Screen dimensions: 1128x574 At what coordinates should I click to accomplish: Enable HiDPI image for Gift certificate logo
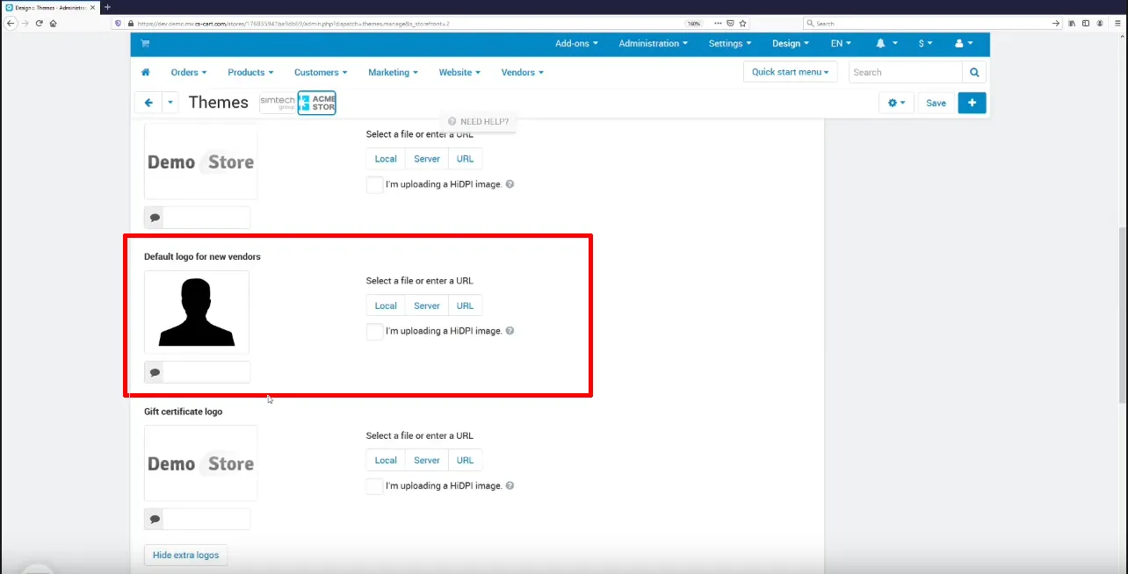click(x=375, y=486)
